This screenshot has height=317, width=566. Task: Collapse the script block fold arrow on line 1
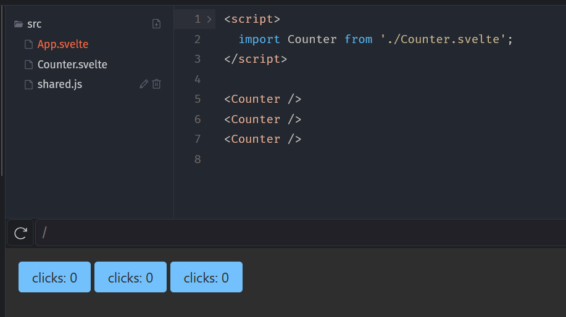(209, 19)
